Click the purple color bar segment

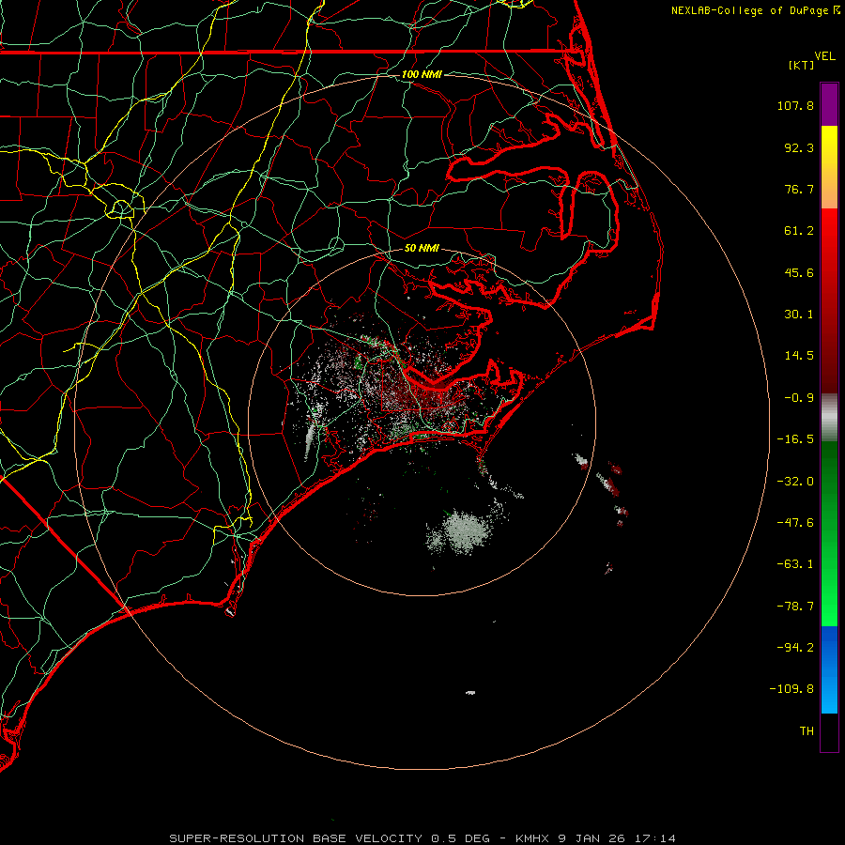pyautogui.click(x=829, y=104)
